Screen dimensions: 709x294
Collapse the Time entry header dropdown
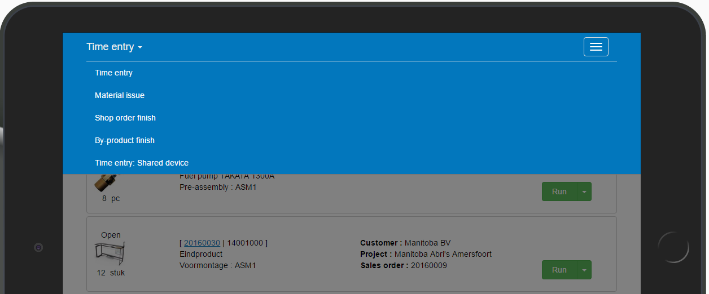coord(114,47)
